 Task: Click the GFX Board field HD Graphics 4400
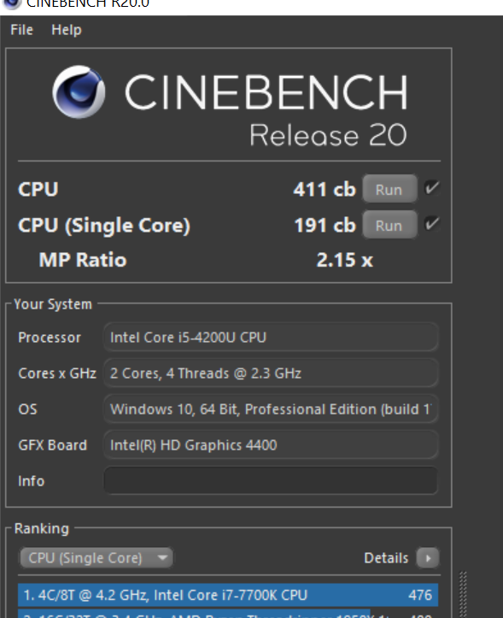(271, 445)
